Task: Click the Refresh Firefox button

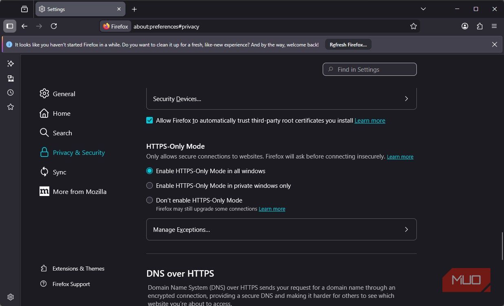Action: click(x=348, y=44)
